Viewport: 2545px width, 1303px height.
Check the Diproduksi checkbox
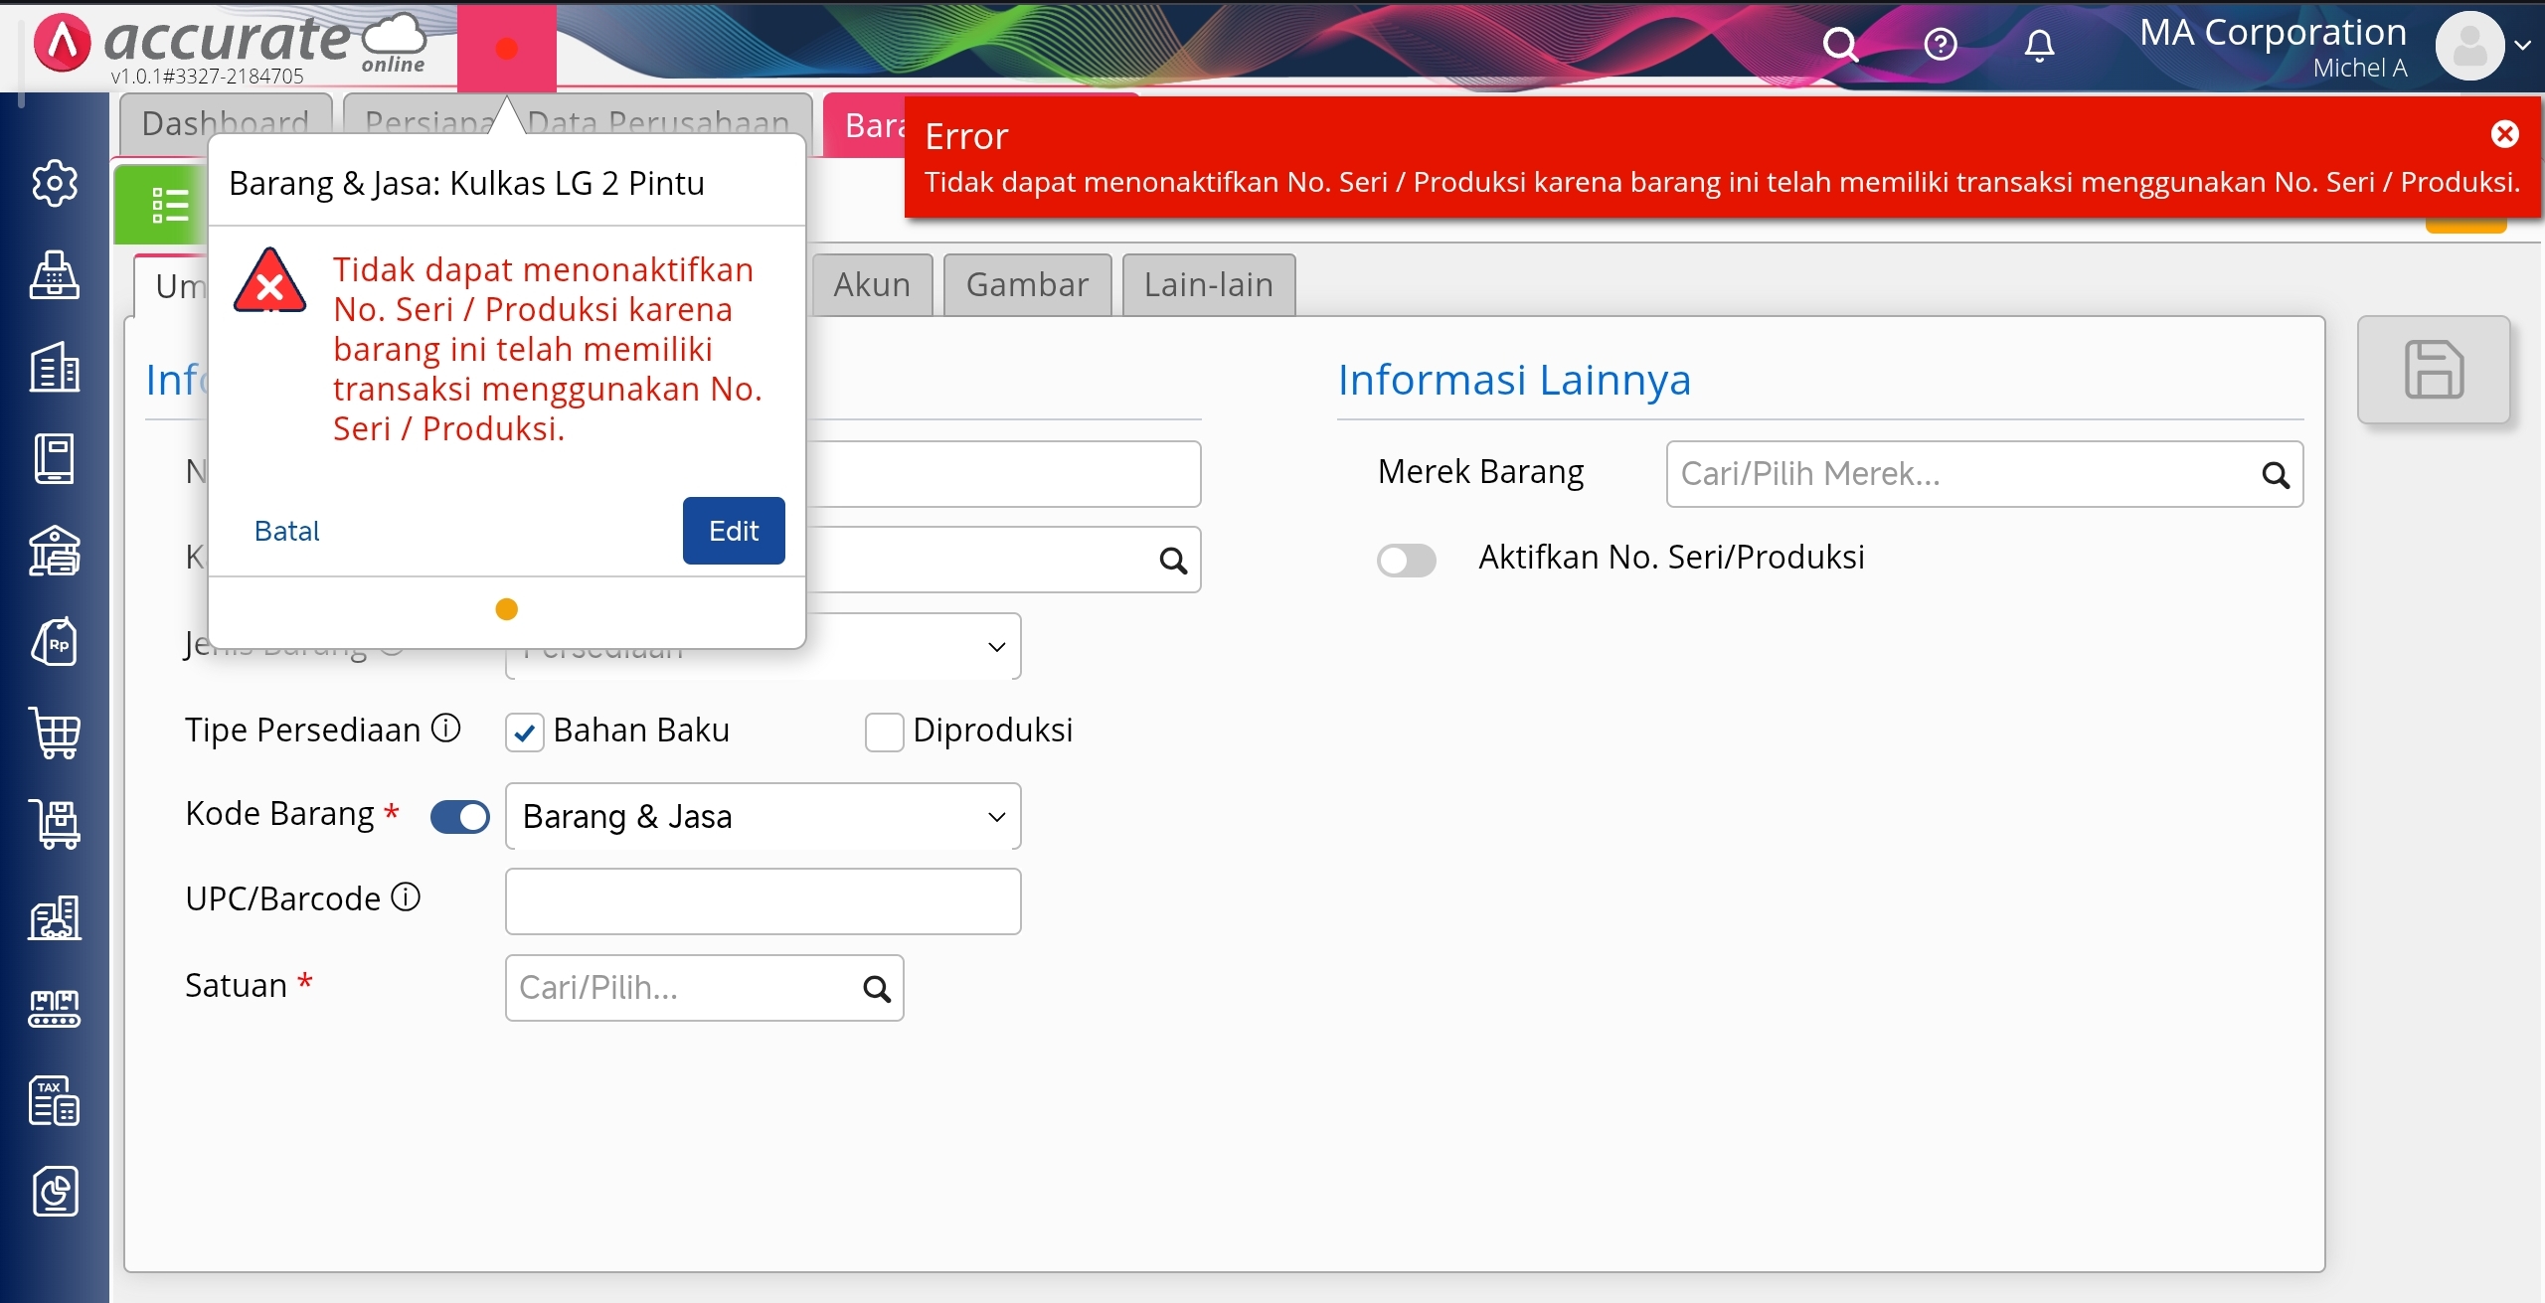click(x=884, y=733)
